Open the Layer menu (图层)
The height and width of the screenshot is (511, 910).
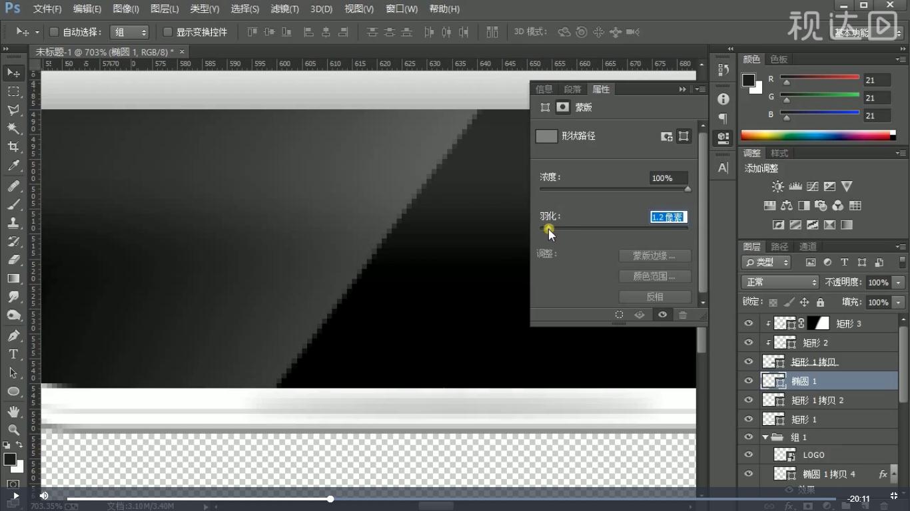click(164, 9)
